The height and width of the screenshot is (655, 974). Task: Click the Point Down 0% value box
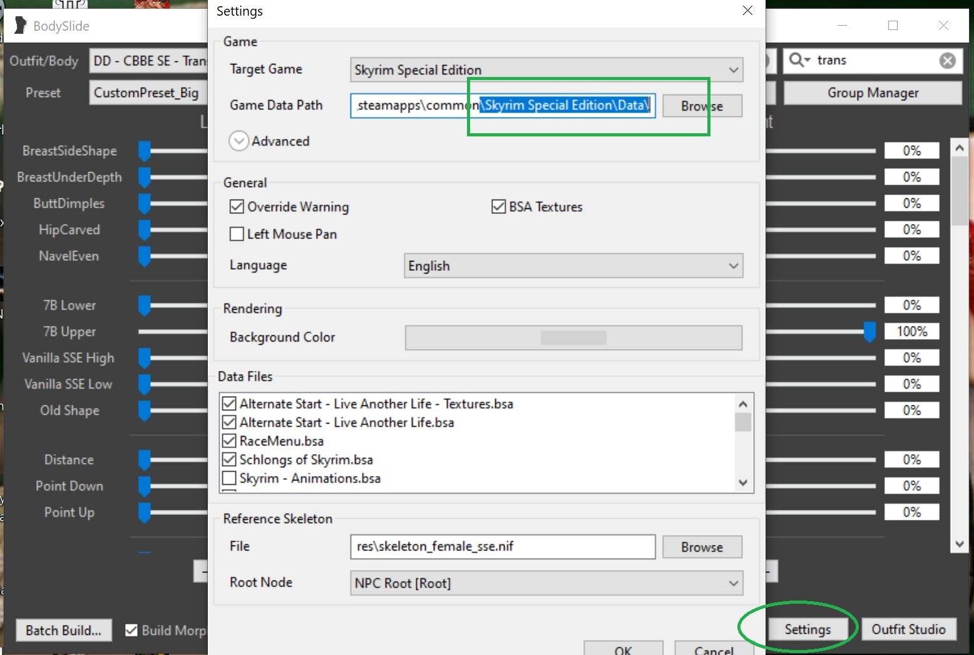click(x=911, y=486)
